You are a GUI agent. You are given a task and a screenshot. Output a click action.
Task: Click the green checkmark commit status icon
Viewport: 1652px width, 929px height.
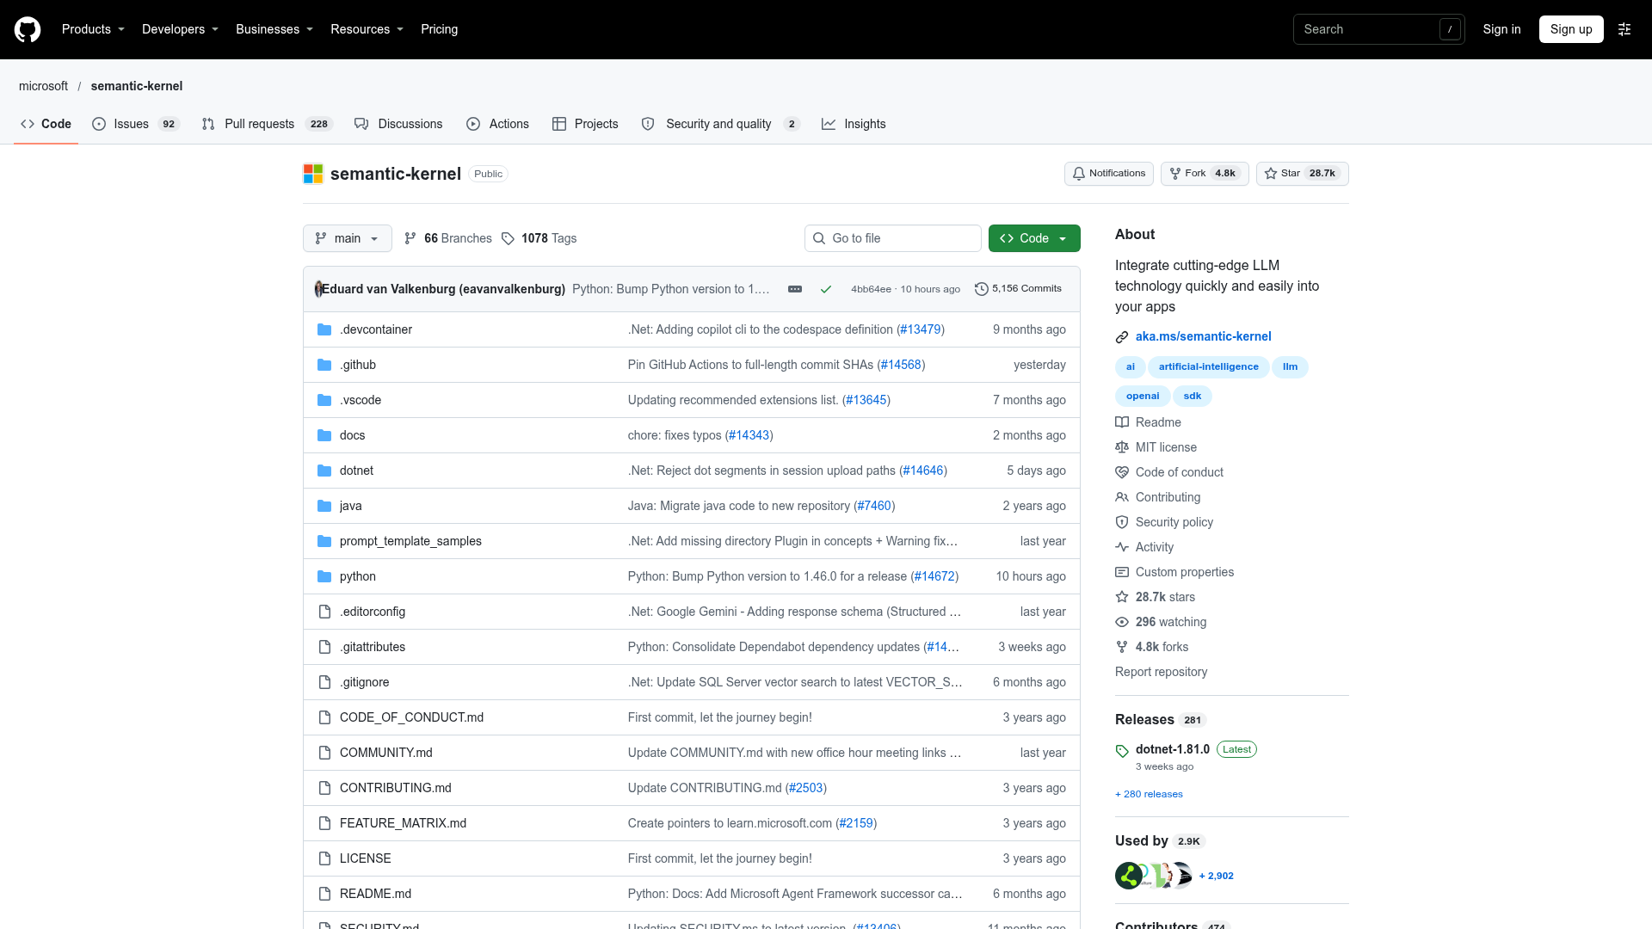(x=826, y=289)
